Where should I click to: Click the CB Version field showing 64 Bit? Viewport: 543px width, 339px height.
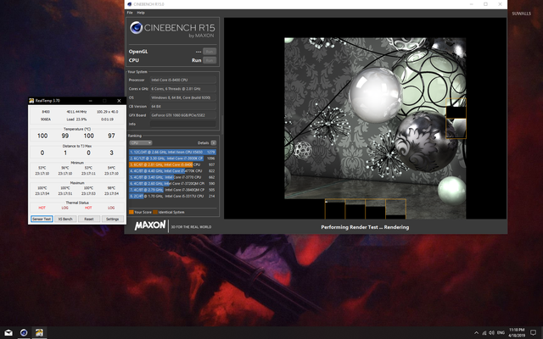[x=183, y=106]
